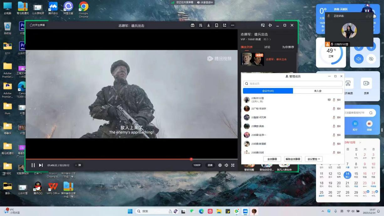This screenshot has height=216, width=384.
Task: Skip to the next episode
Action: 41,165
